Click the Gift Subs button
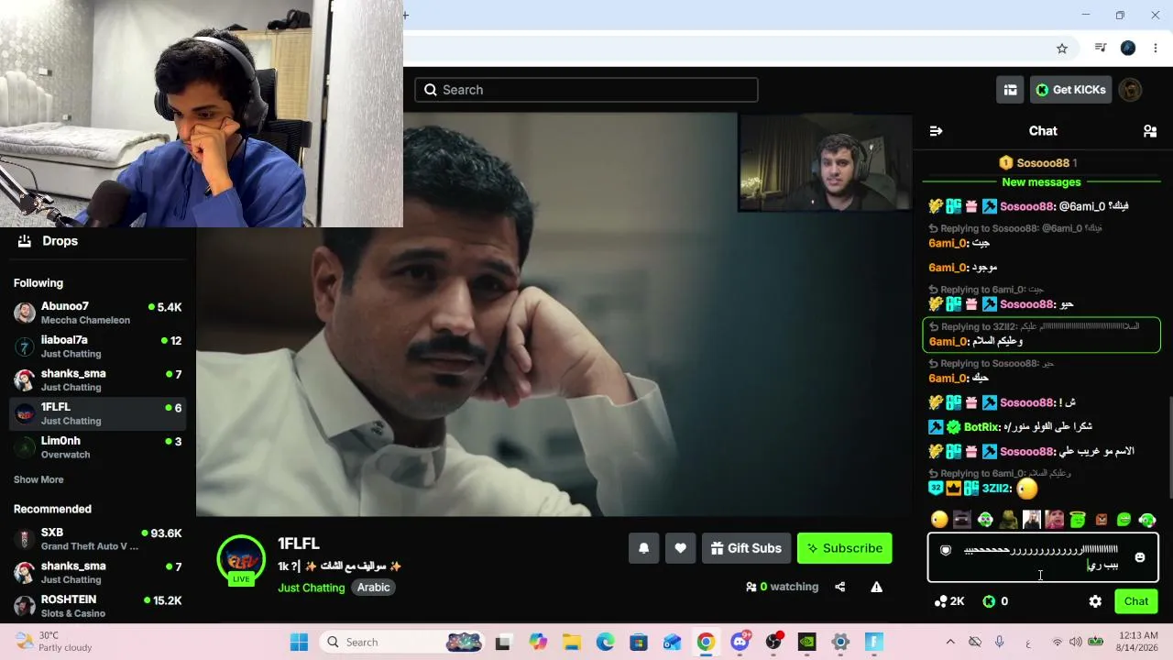The height and width of the screenshot is (660, 1173). (746, 548)
